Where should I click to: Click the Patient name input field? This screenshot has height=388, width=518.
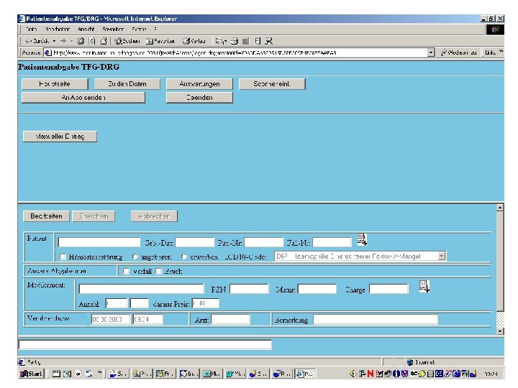(99, 242)
